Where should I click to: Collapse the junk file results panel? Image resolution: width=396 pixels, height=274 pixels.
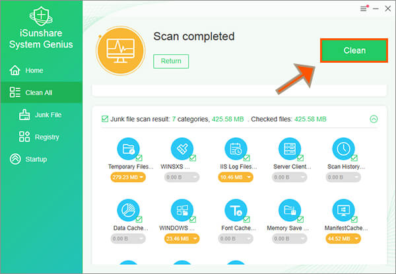374,120
